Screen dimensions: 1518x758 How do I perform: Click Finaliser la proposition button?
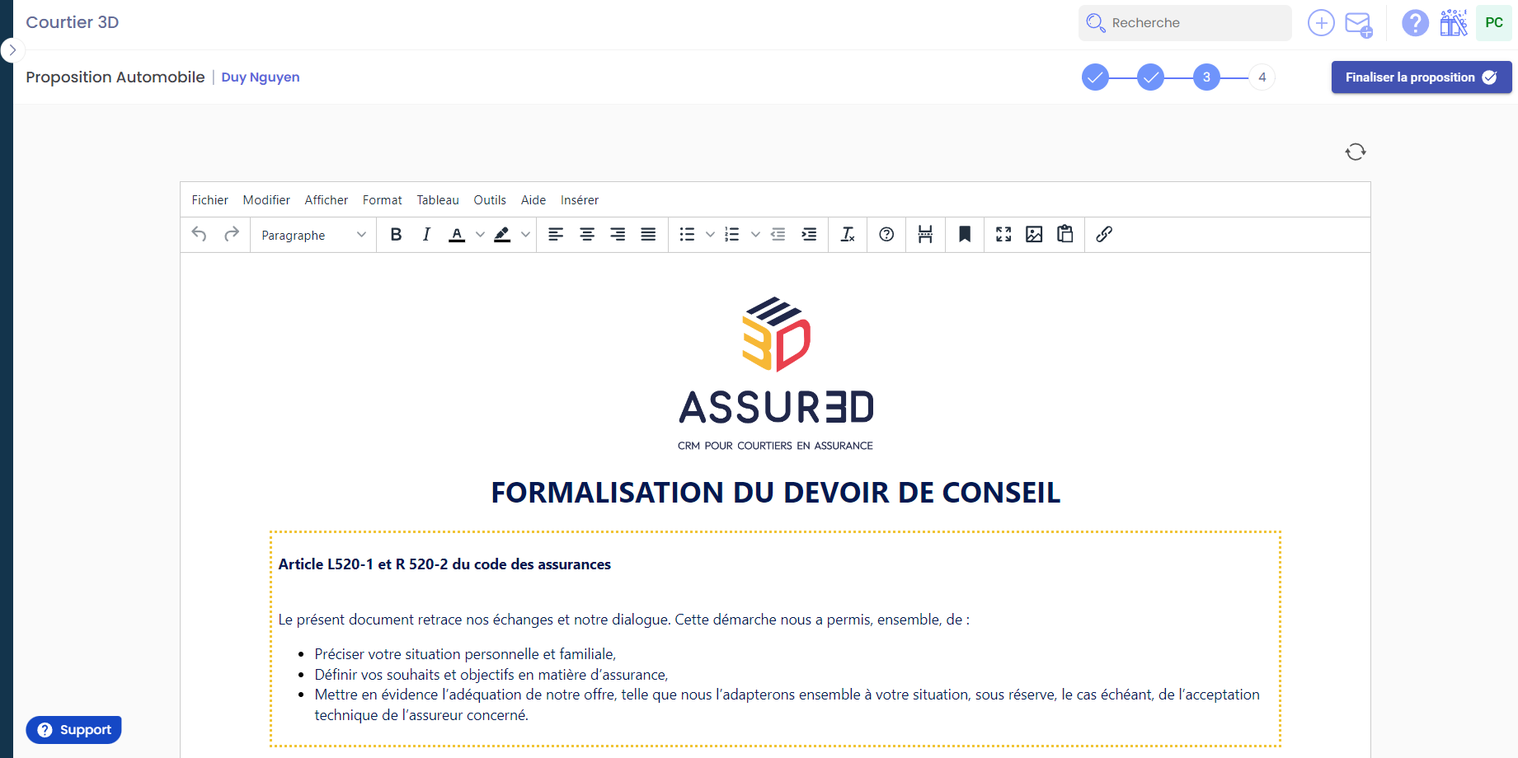(1422, 77)
